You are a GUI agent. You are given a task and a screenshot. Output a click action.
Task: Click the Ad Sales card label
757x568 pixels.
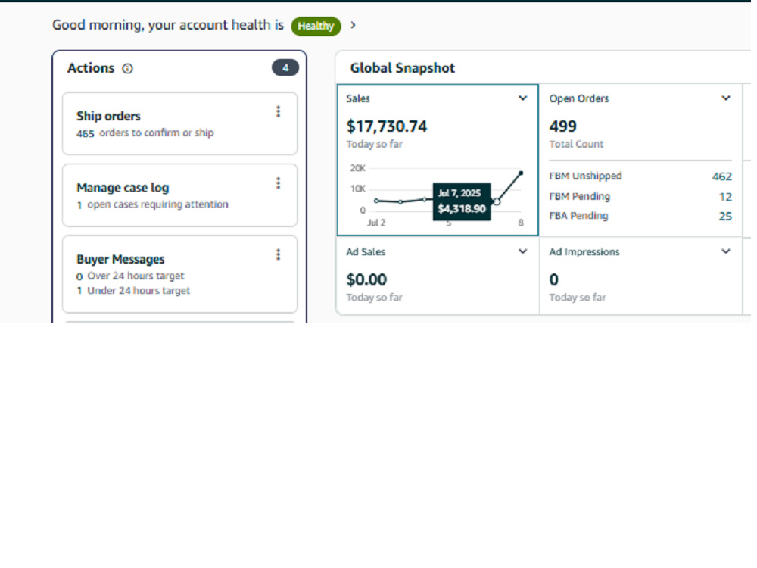[x=366, y=251]
